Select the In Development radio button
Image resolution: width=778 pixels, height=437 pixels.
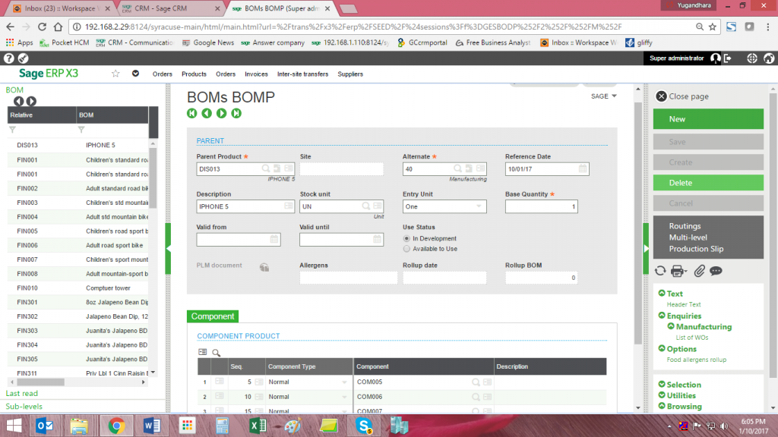(408, 237)
